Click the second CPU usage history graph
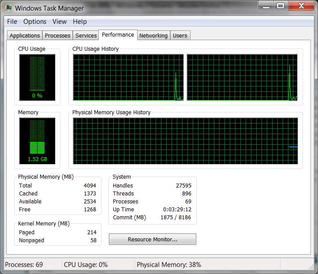Viewport: 318px width, 274px height. (x=242, y=77)
